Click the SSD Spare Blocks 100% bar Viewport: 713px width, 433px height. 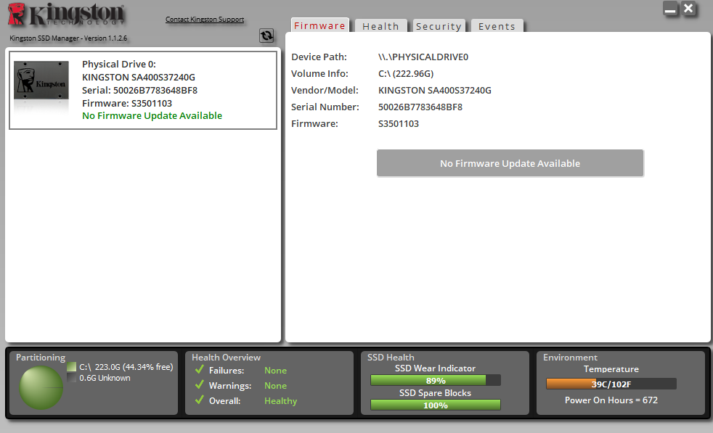click(x=436, y=405)
